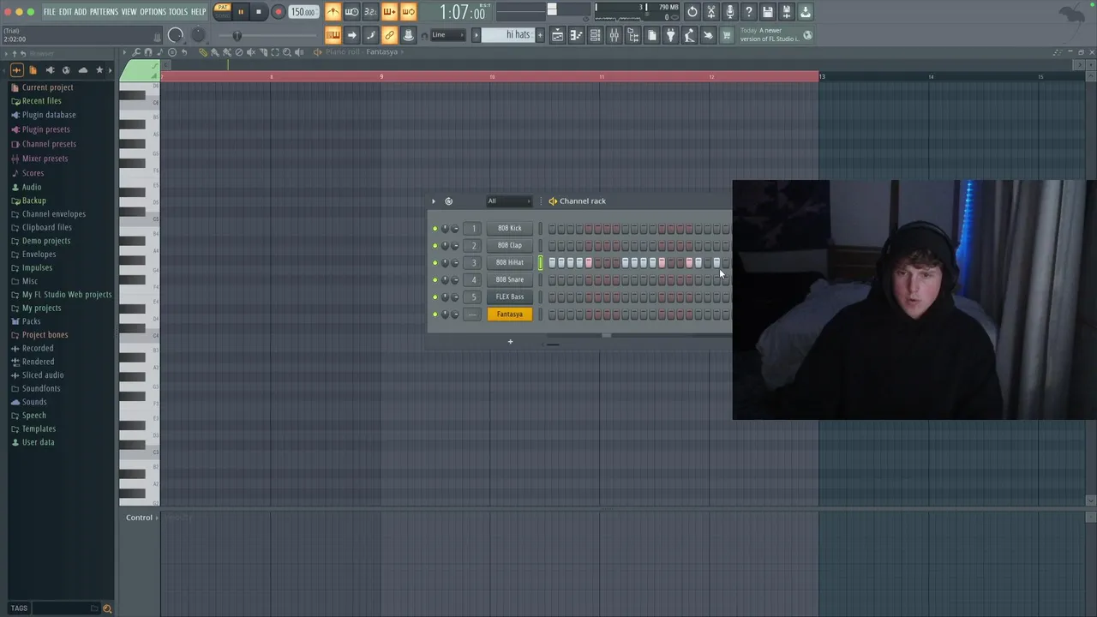Open the piano roll view icon
Screen dimensions: 1097x617
click(576, 35)
